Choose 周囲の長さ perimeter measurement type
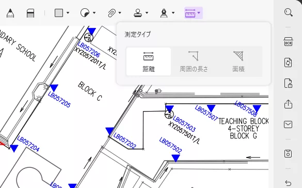The height and width of the screenshot is (188, 302). (194, 61)
